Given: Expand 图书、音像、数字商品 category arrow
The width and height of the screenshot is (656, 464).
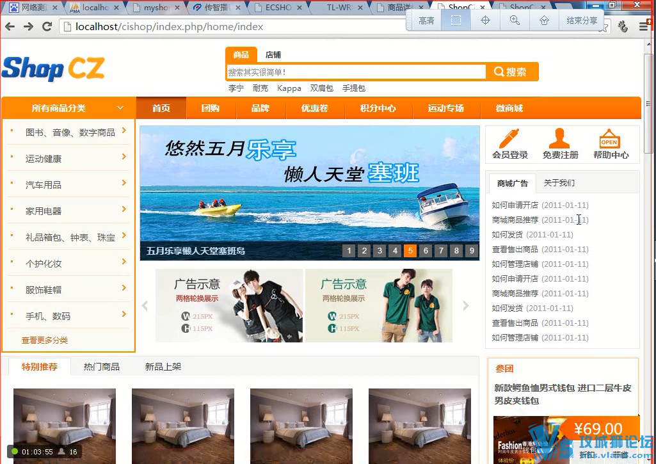Looking at the screenshot, I should tap(124, 131).
